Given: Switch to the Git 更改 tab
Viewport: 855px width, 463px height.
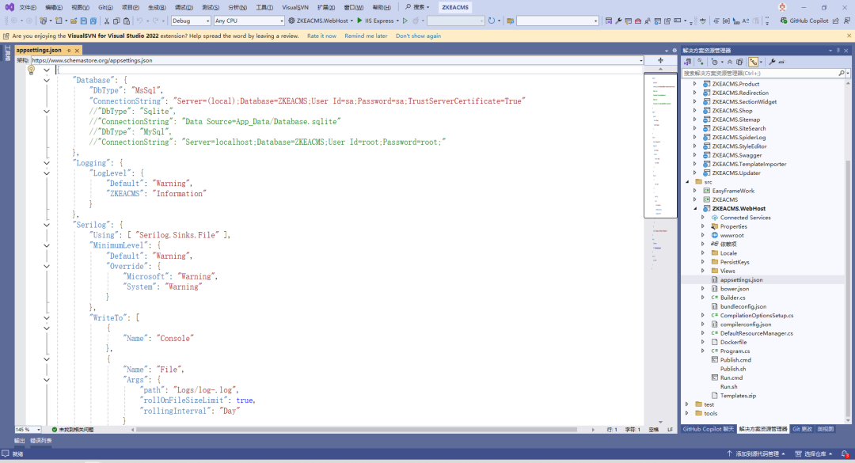Looking at the screenshot, I should pyautogui.click(x=802, y=429).
